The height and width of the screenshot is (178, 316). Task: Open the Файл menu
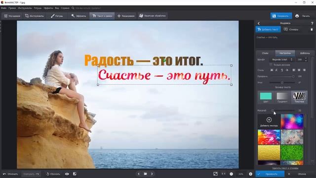(3, 8)
